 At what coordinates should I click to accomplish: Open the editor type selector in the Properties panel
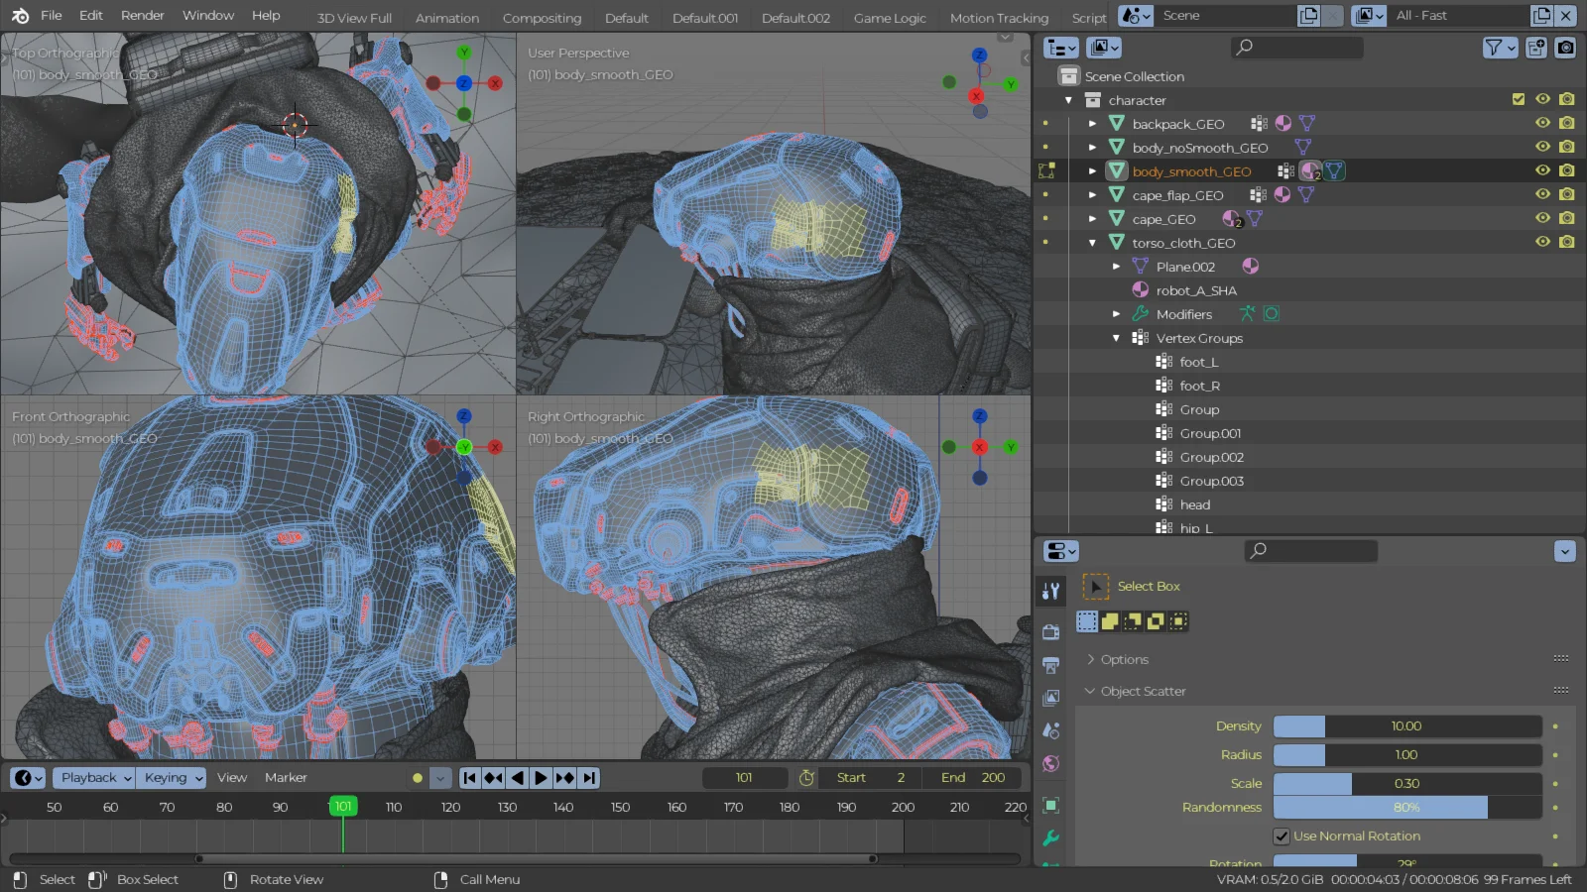point(1059,551)
